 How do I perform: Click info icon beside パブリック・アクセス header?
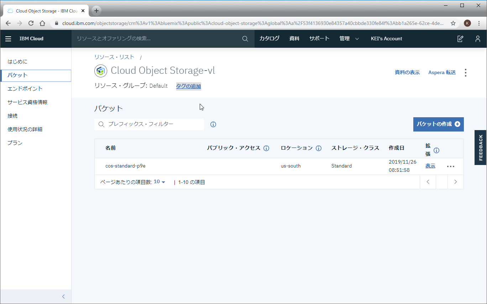pyautogui.click(x=266, y=148)
